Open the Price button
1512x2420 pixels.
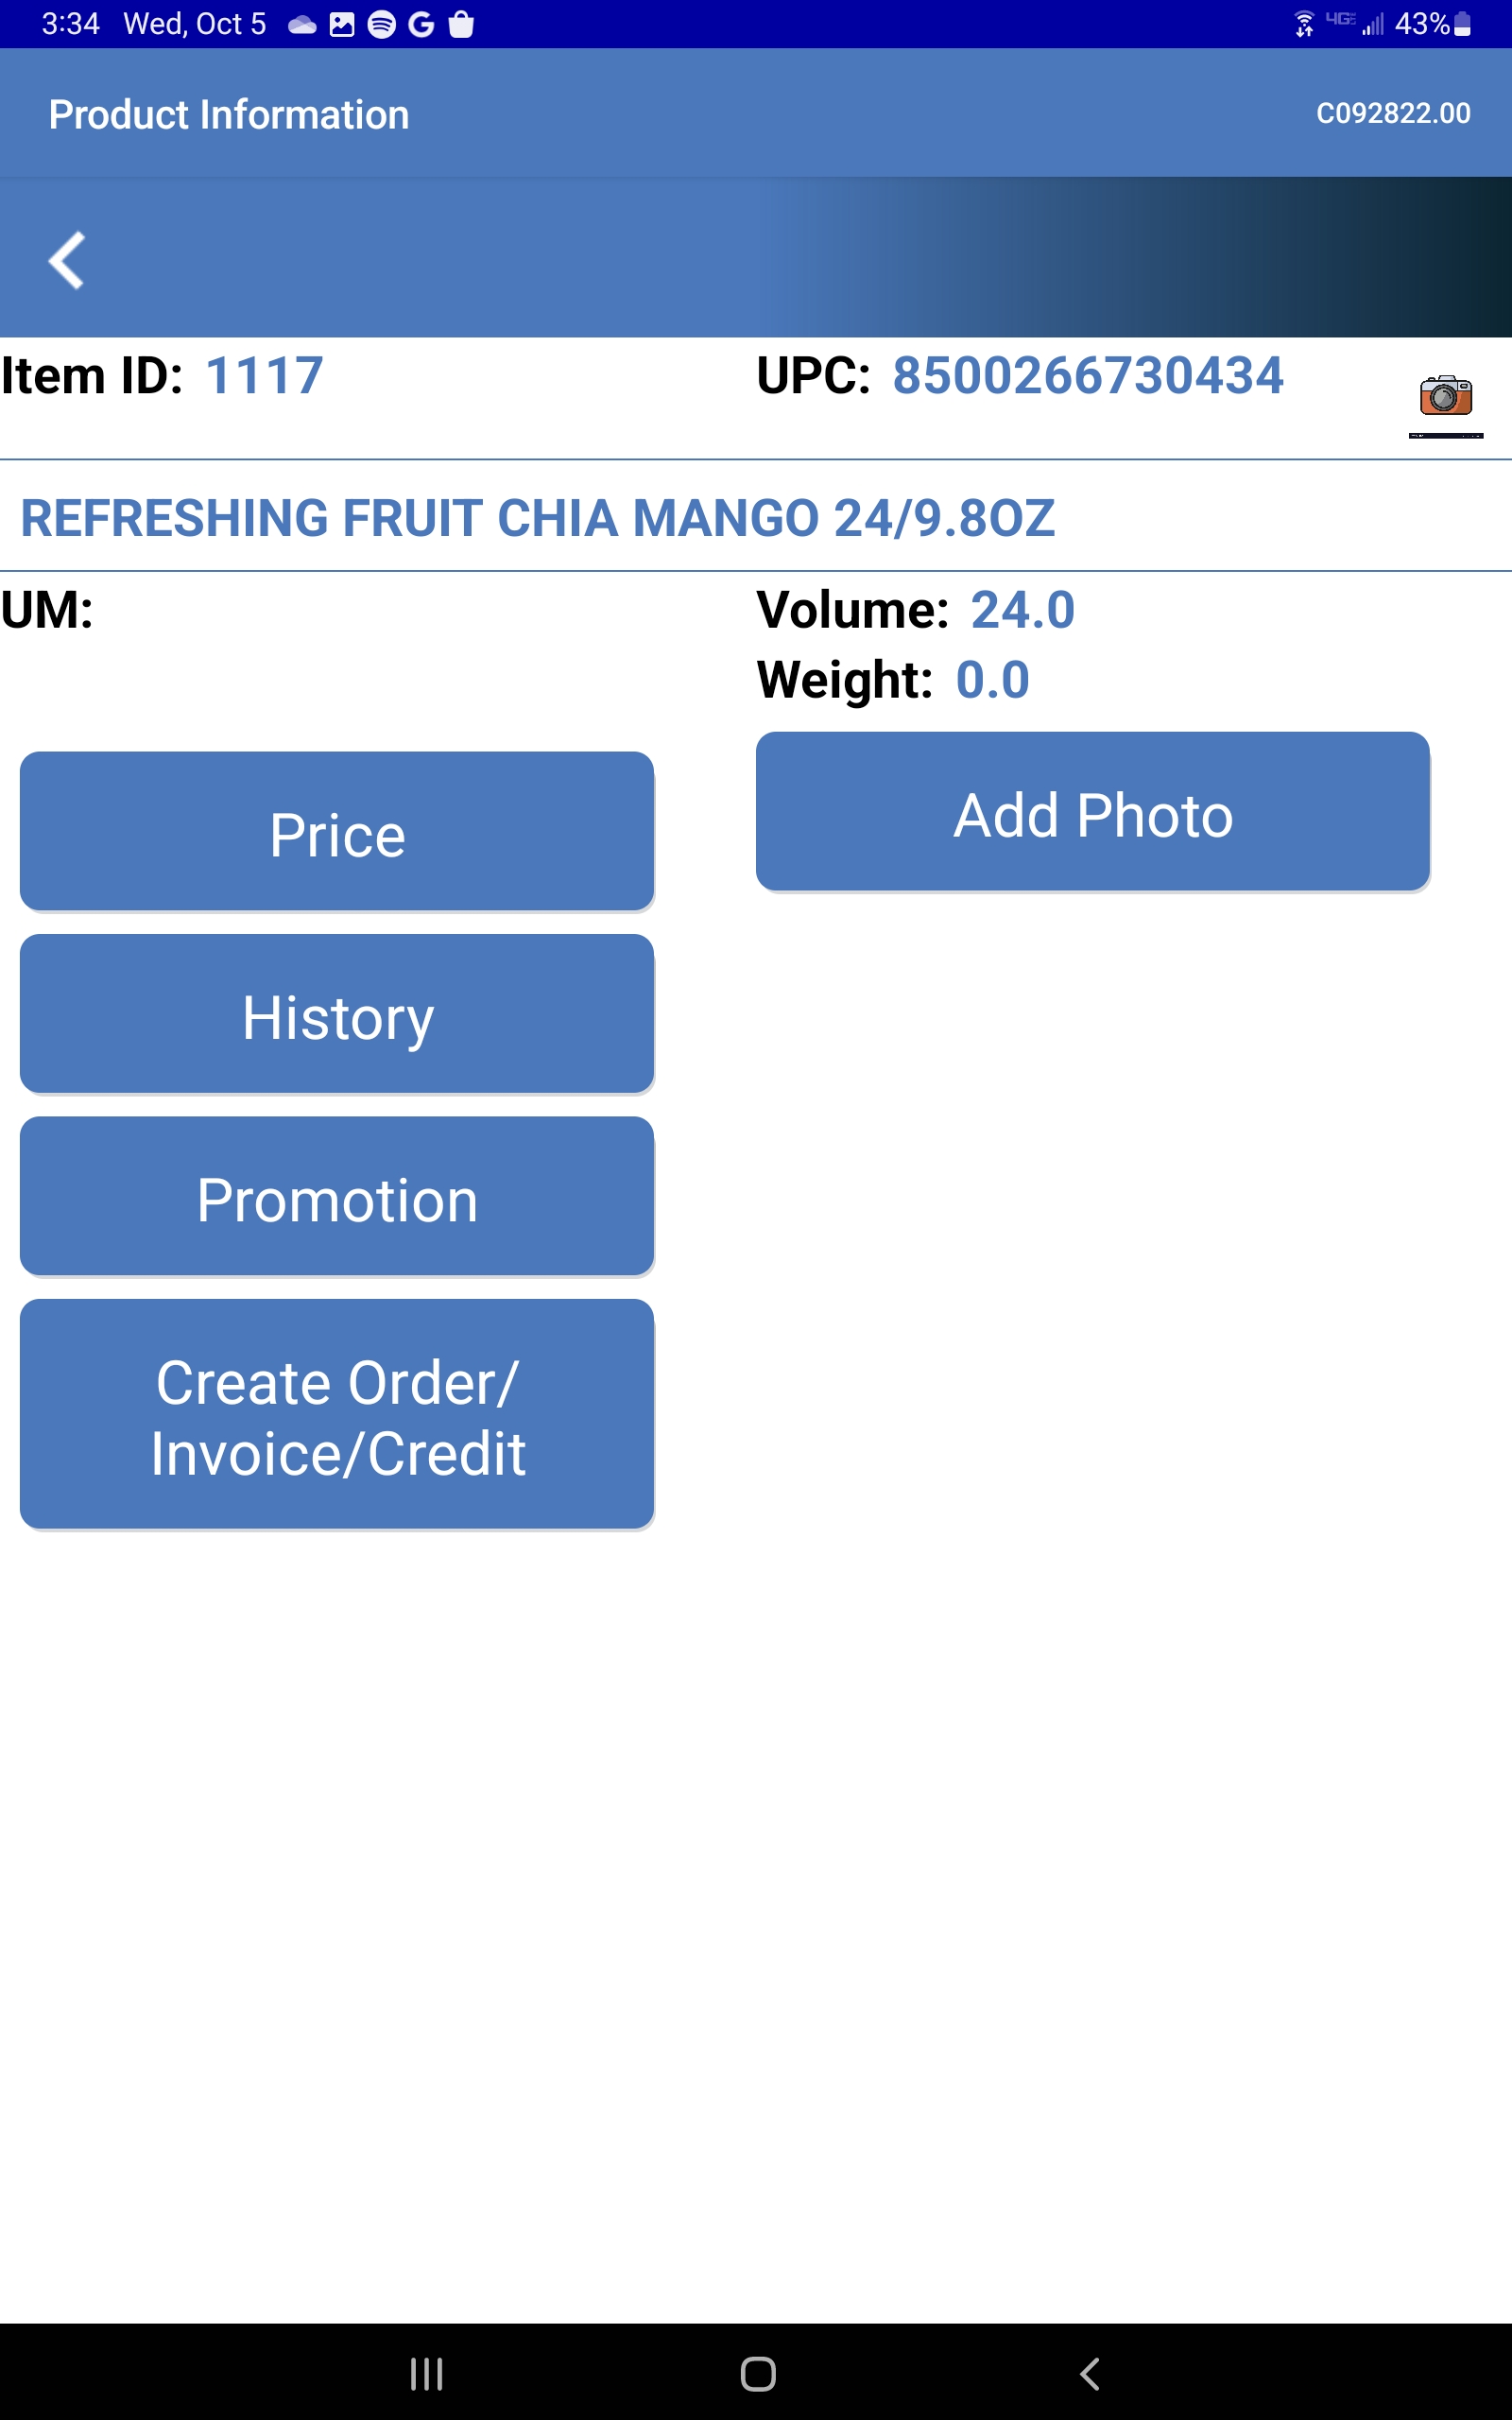(x=337, y=832)
